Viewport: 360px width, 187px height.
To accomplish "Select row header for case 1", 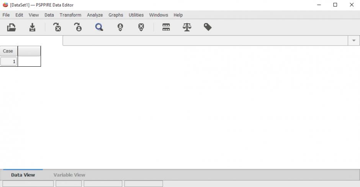I will (x=8, y=61).
